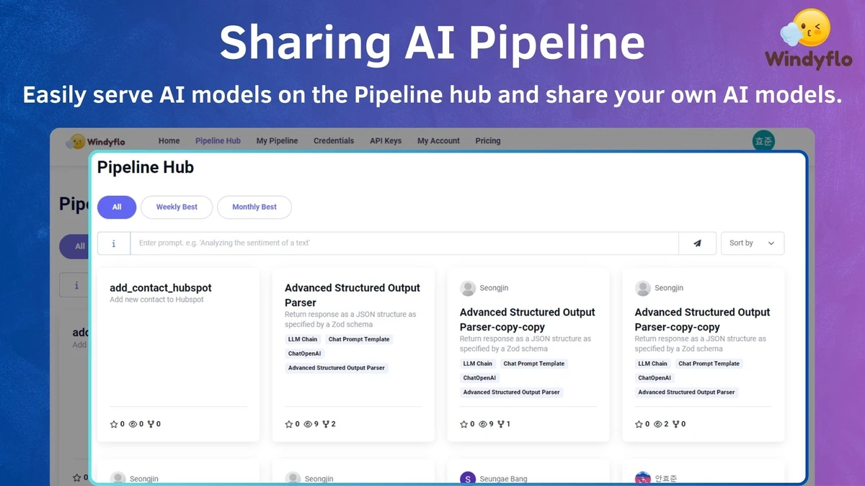The height and width of the screenshot is (486, 865).
Task: Switch to the Monthly Best filter
Action: (254, 207)
